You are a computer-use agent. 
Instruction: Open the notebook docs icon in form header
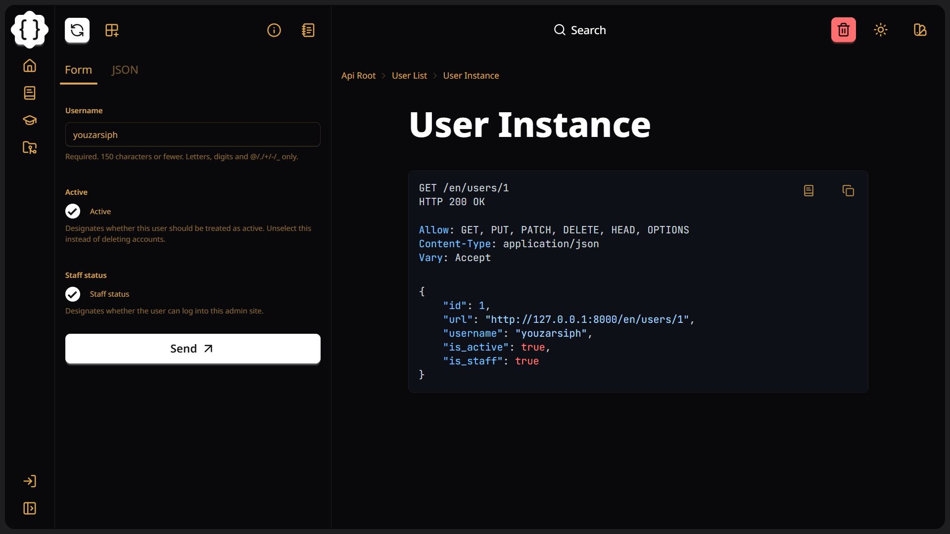point(308,30)
